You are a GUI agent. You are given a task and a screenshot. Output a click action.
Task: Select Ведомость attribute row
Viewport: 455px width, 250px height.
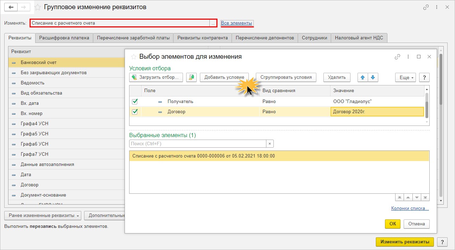pyautogui.click(x=67, y=83)
